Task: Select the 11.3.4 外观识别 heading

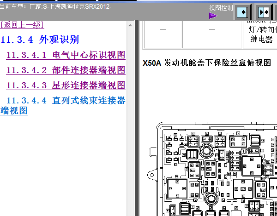Action: click(40, 40)
